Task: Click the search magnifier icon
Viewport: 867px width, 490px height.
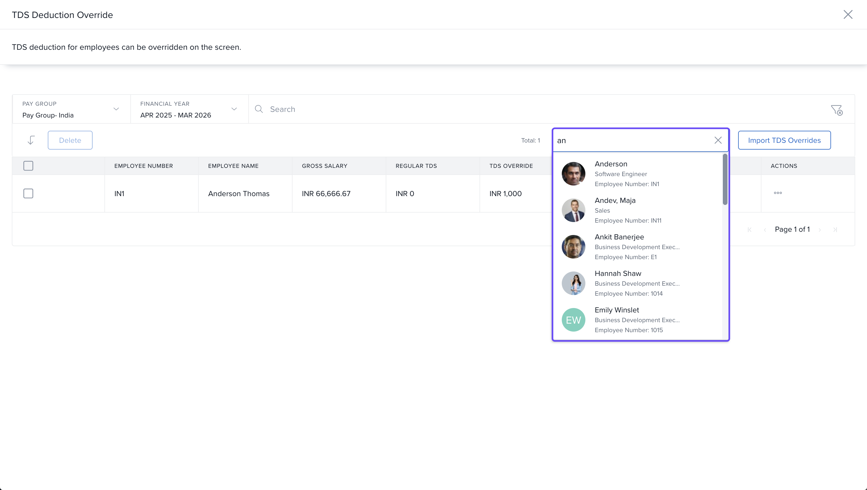Action: coord(259,109)
